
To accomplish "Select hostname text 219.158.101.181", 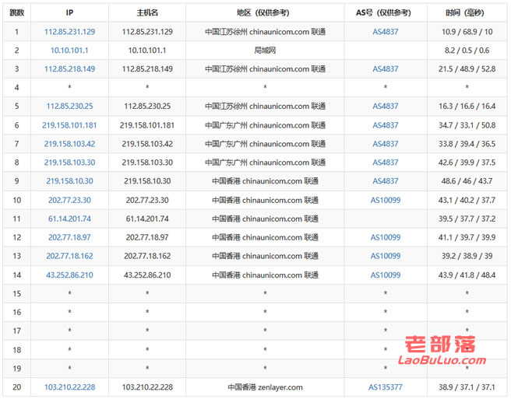I will (x=147, y=125).
